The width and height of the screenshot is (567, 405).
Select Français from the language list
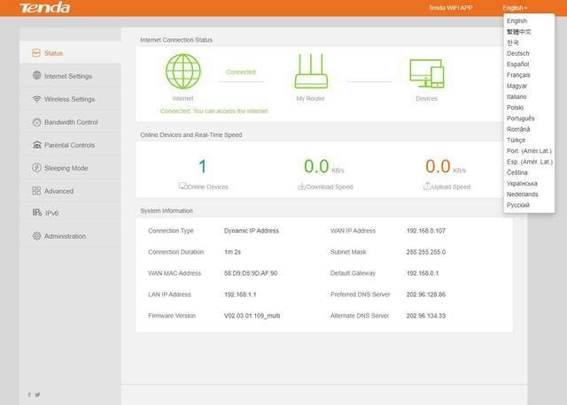coord(518,75)
